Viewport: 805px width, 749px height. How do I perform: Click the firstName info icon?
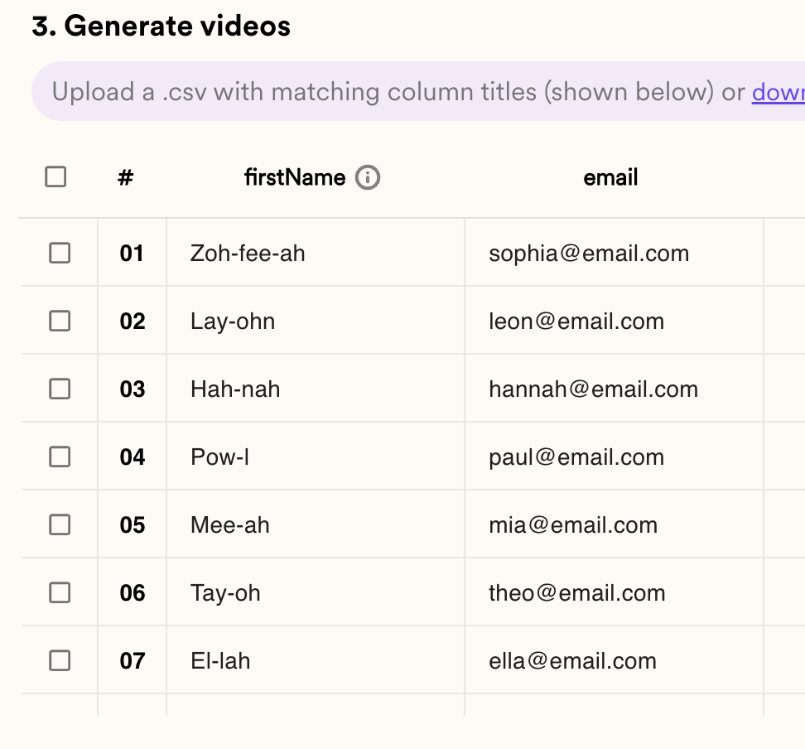[x=368, y=178]
